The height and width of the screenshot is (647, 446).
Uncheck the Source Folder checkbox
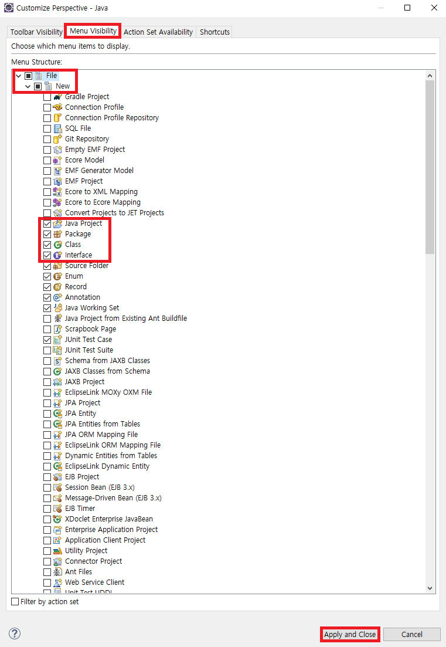tap(47, 266)
